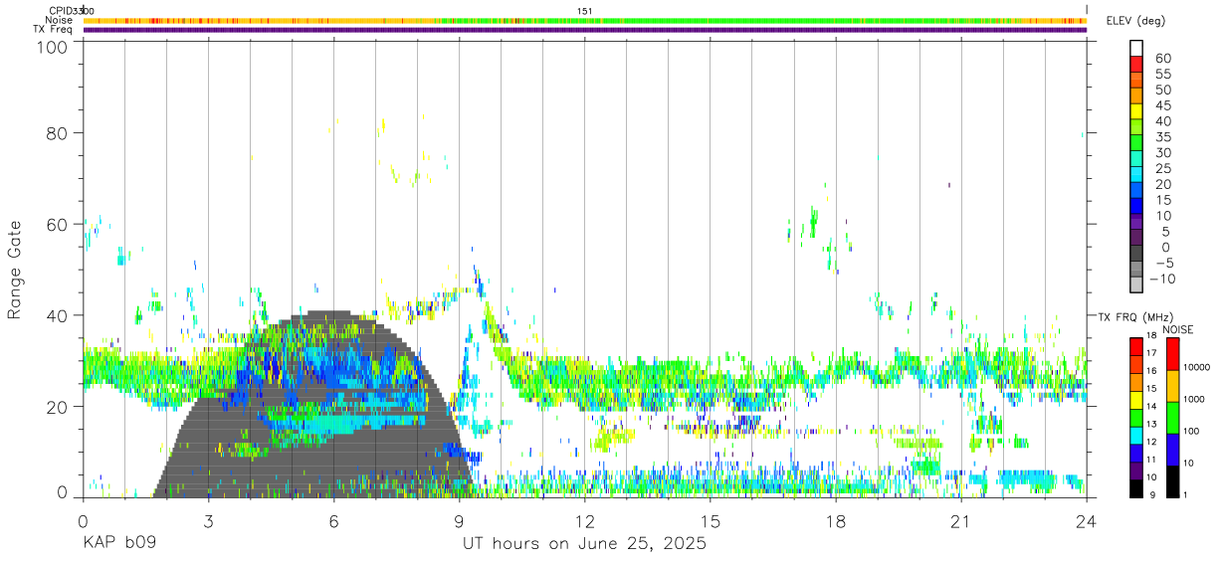Image resolution: width=1222 pixels, height=564 pixels.
Task: Click the '24' UT hour tick label
Action: pos(1086,521)
